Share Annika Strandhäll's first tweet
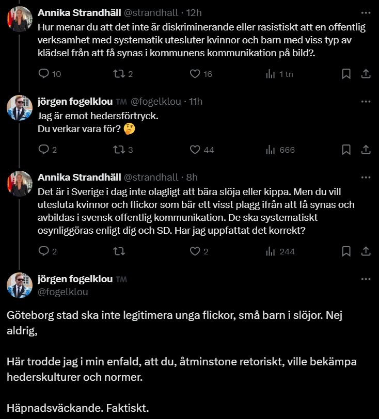The height and width of the screenshot is (419, 379). [366, 74]
